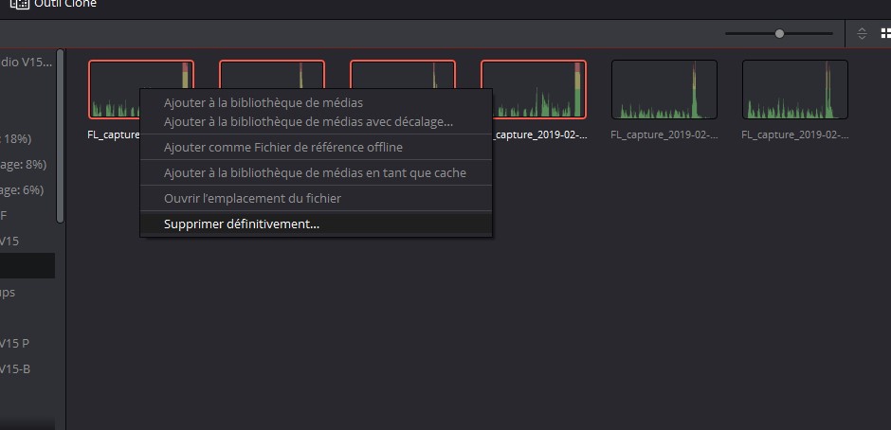Click the fifth clip's FL_capture file name
This screenshot has height=430, width=891.
[664, 135]
